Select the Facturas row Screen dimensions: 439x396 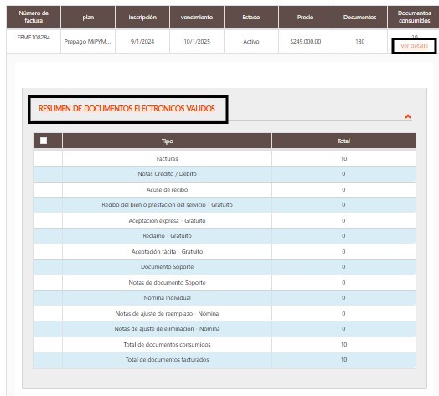click(225, 158)
